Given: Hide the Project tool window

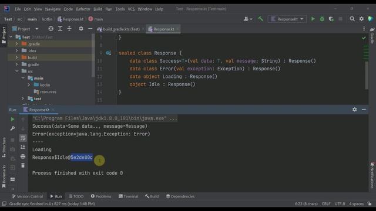Looking at the screenshot, I should 90,29.
